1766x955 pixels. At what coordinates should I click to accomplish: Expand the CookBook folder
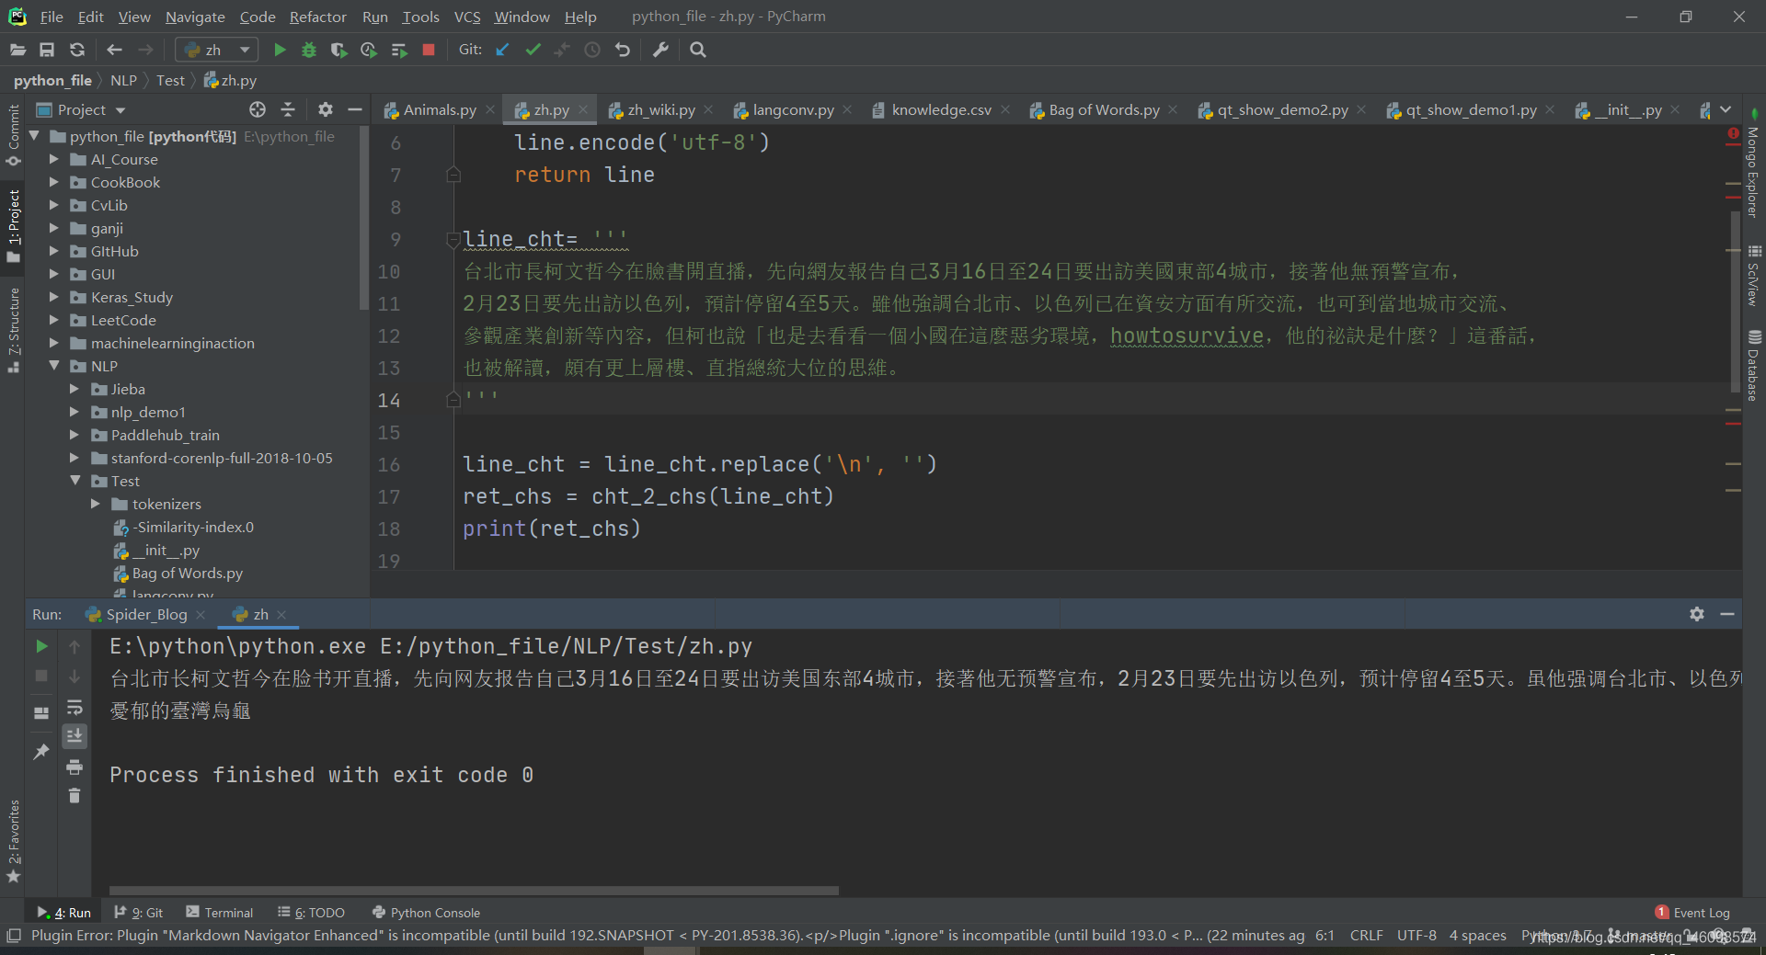(54, 182)
